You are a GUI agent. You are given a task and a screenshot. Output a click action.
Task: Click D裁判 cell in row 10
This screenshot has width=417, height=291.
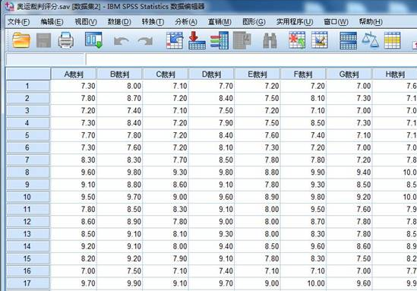pos(211,197)
